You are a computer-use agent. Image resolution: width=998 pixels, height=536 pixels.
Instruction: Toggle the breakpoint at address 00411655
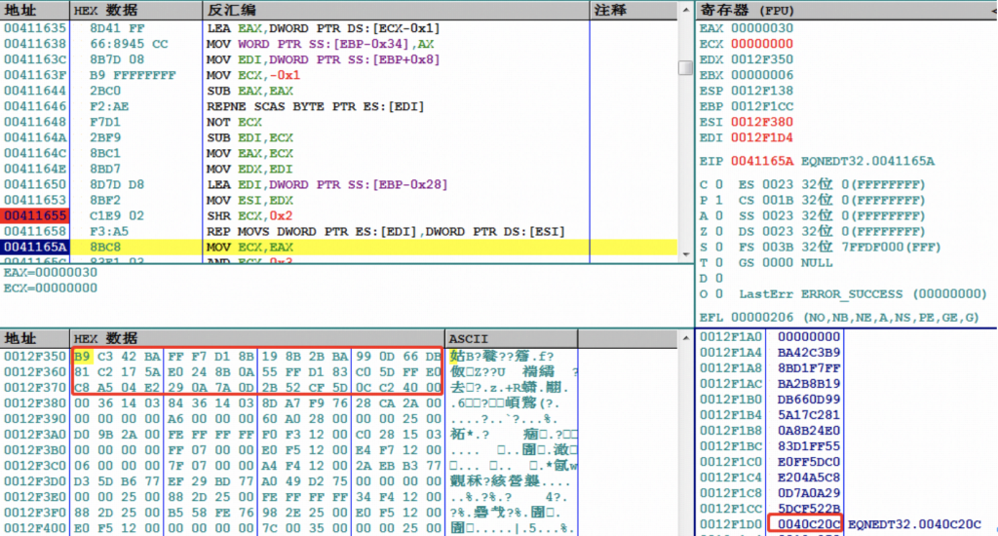click(x=34, y=215)
